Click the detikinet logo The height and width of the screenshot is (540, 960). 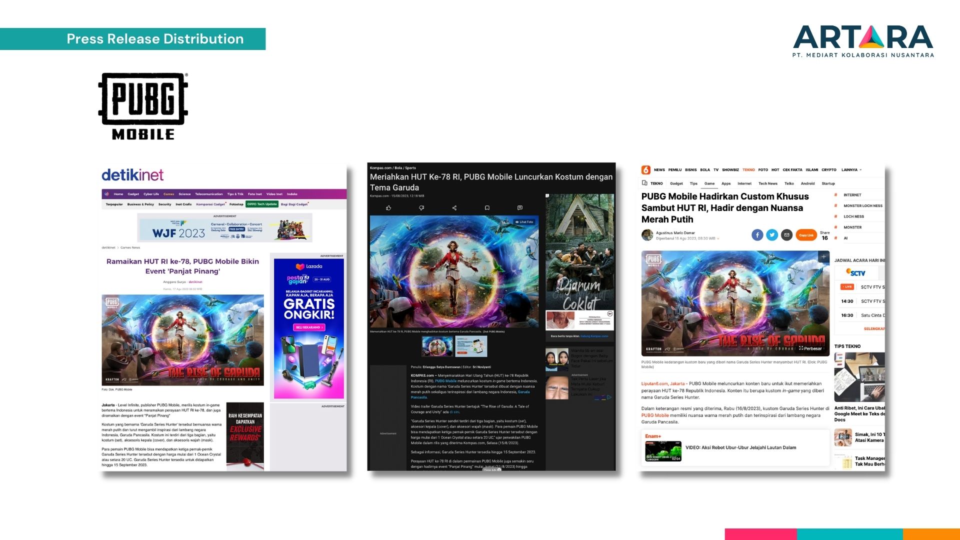(132, 175)
